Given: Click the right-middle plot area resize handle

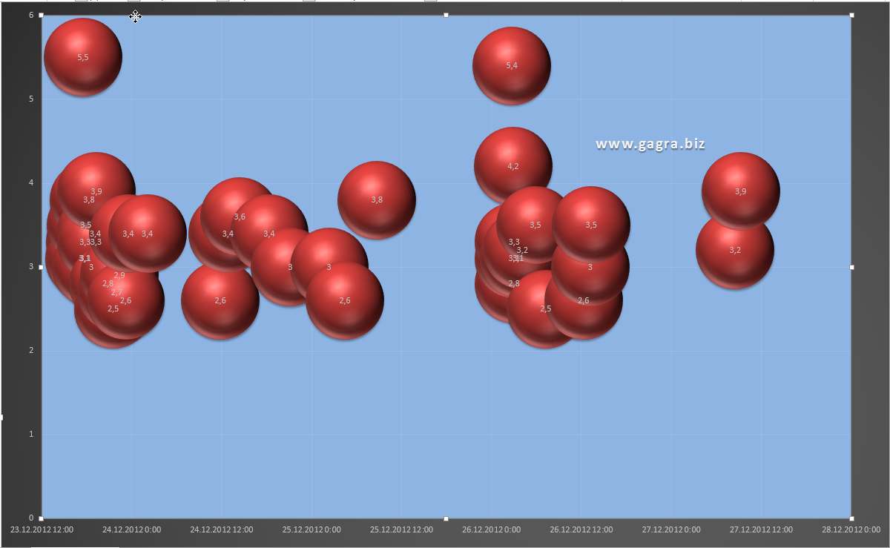Looking at the screenshot, I should [851, 267].
